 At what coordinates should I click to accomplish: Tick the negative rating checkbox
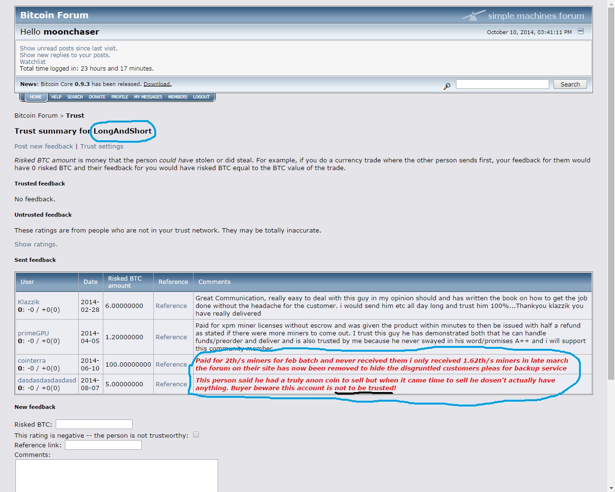tap(196, 434)
